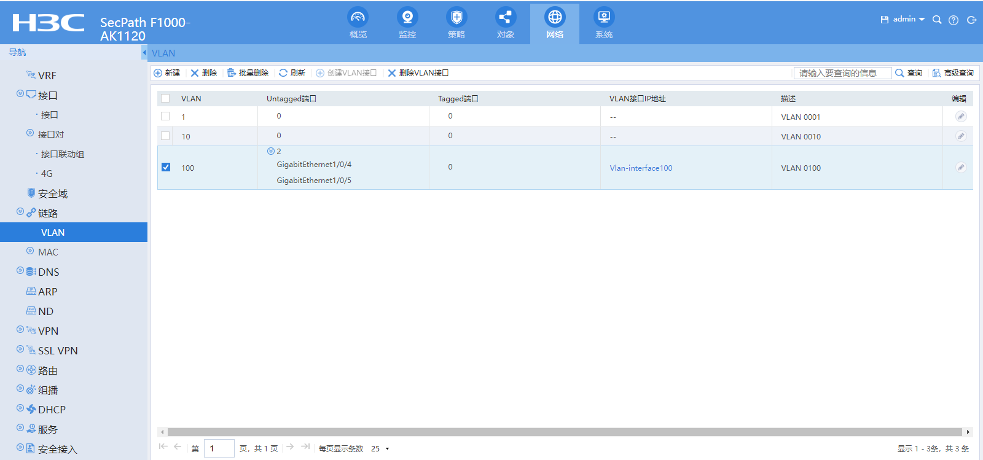Click 删除VLAN接口 toolbar button
The width and height of the screenshot is (983, 460).
(418, 73)
